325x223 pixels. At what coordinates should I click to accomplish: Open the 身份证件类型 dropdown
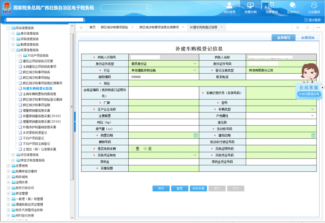(195, 64)
